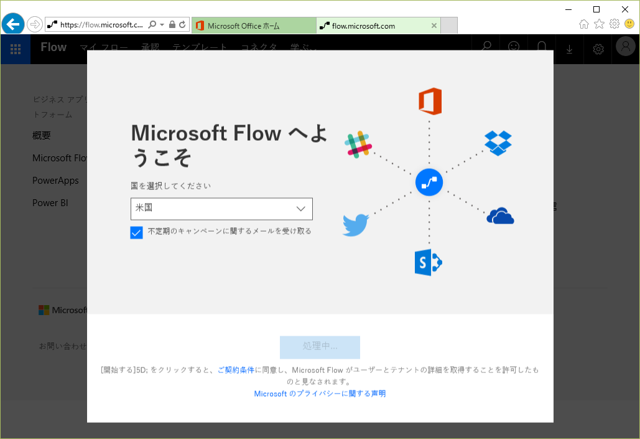Open the ご契約条件 link
640x439 pixels.
pyautogui.click(x=236, y=370)
